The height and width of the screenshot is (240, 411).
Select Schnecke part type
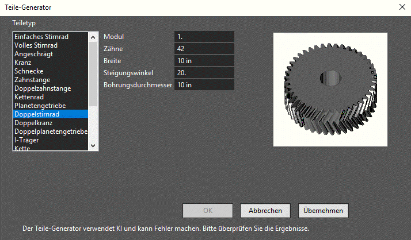click(51, 71)
